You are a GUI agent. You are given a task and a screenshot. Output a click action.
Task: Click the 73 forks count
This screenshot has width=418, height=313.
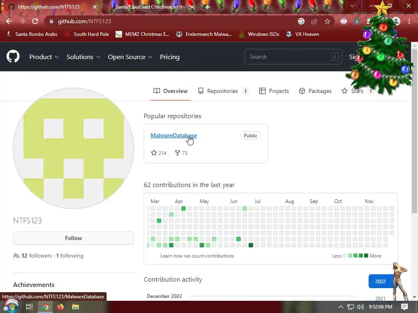[181, 153]
